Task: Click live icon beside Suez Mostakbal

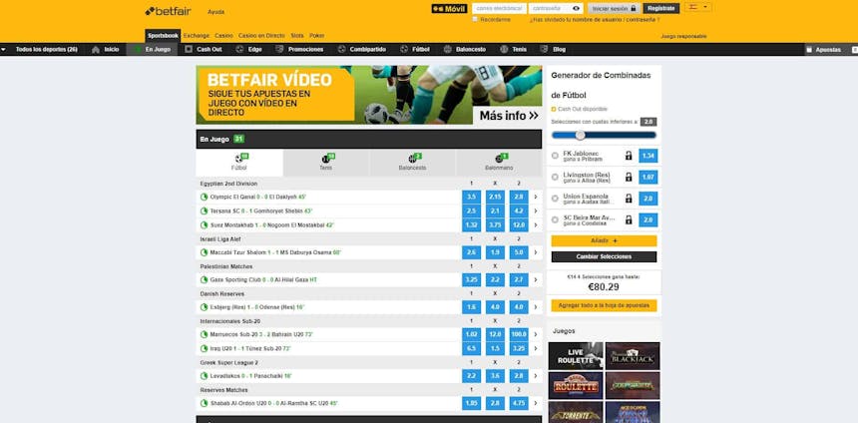Action: [205, 224]
